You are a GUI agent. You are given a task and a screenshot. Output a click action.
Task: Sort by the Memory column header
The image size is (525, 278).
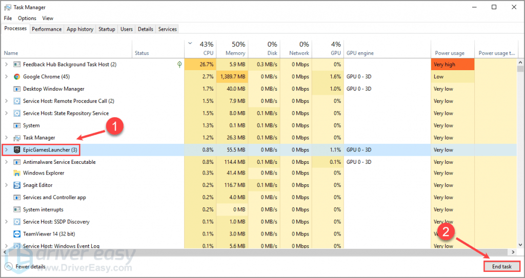click(x=232, y=49)
